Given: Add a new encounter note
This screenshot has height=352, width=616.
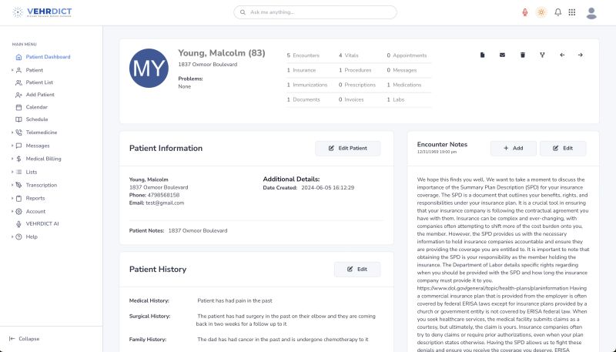Looking at the screenshot, I should 513,148.
